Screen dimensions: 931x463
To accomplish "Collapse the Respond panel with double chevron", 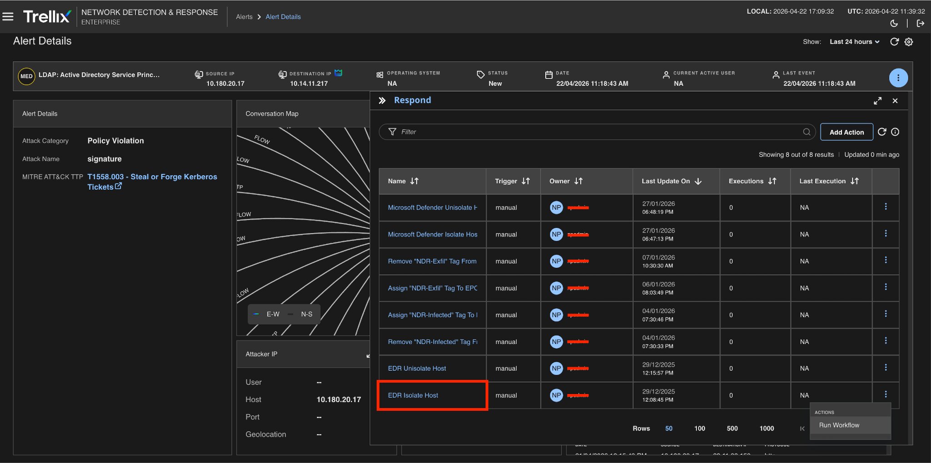I will point(382,100).
